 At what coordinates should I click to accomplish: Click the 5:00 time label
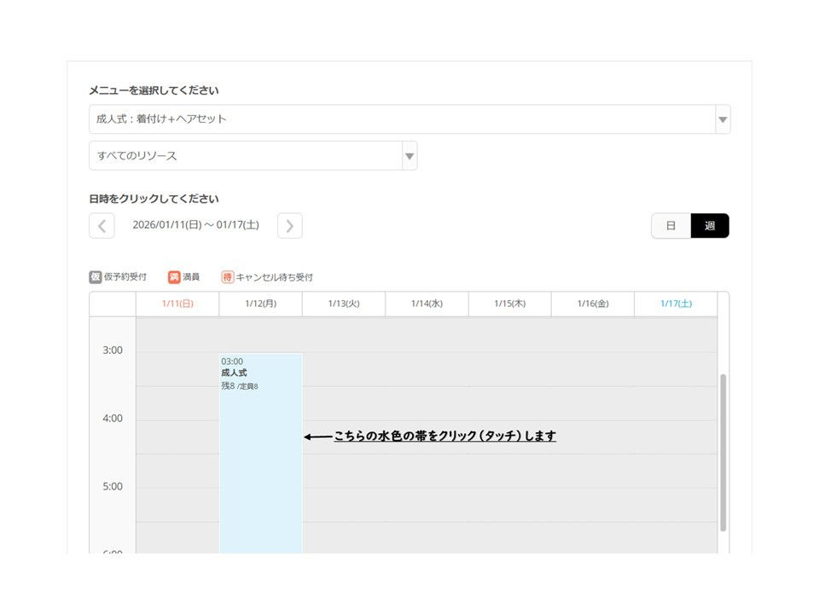[113, 487]
